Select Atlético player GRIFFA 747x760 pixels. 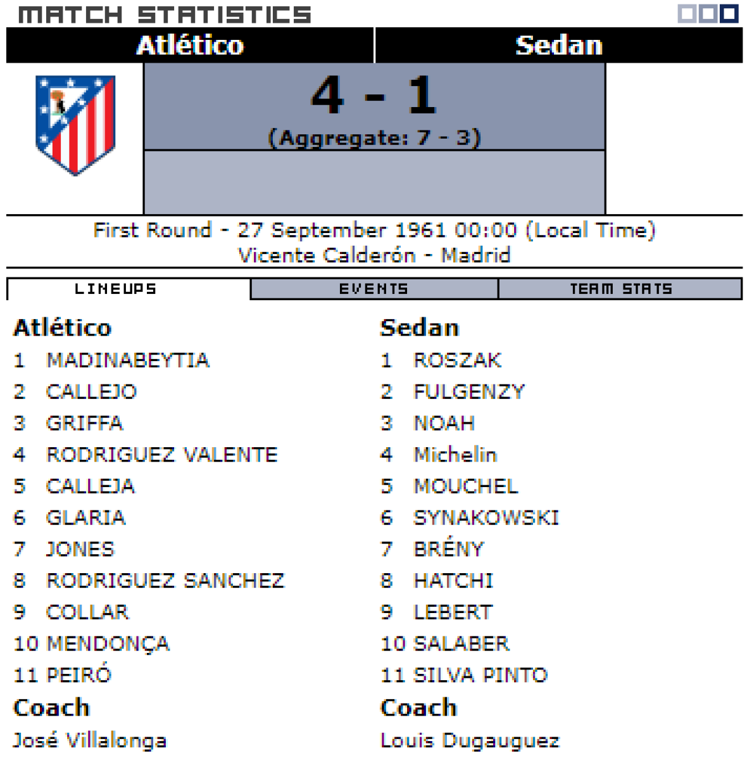pos(85,423)
